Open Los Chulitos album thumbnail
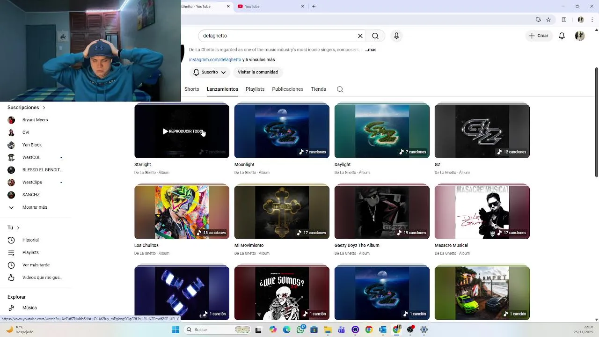This screenshot has width=599, height=337. pos(182,212)
